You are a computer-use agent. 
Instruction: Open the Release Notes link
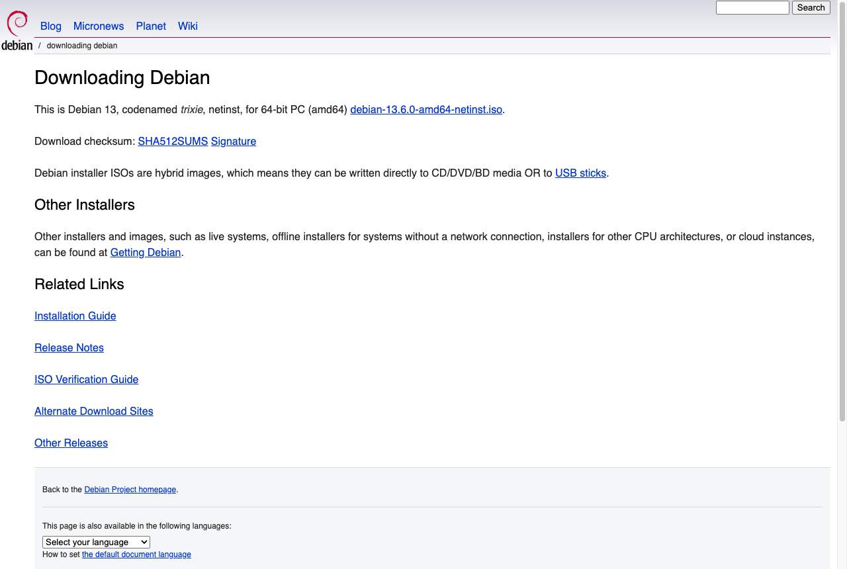(x=69, y=347)
